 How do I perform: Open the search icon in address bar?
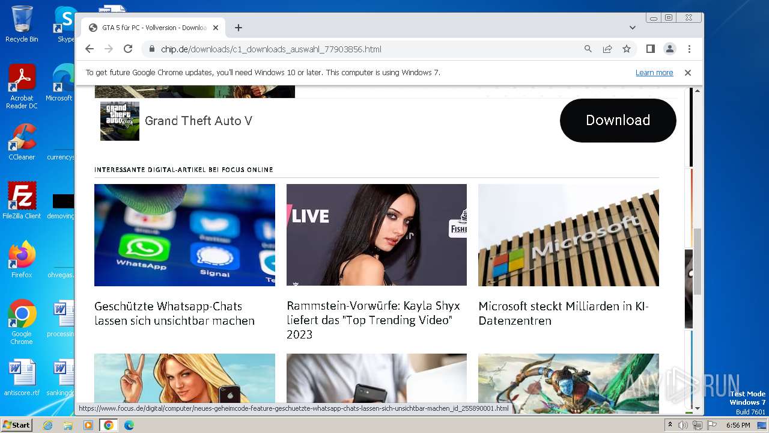[588, 49]
